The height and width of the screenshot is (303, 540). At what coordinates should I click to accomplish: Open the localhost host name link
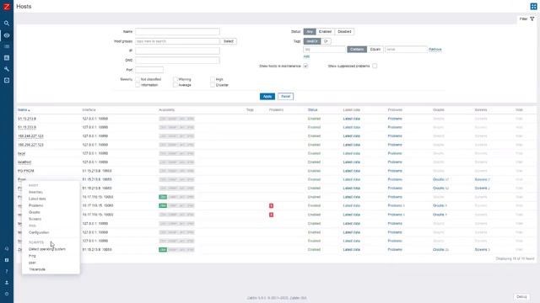coord(24,162)
